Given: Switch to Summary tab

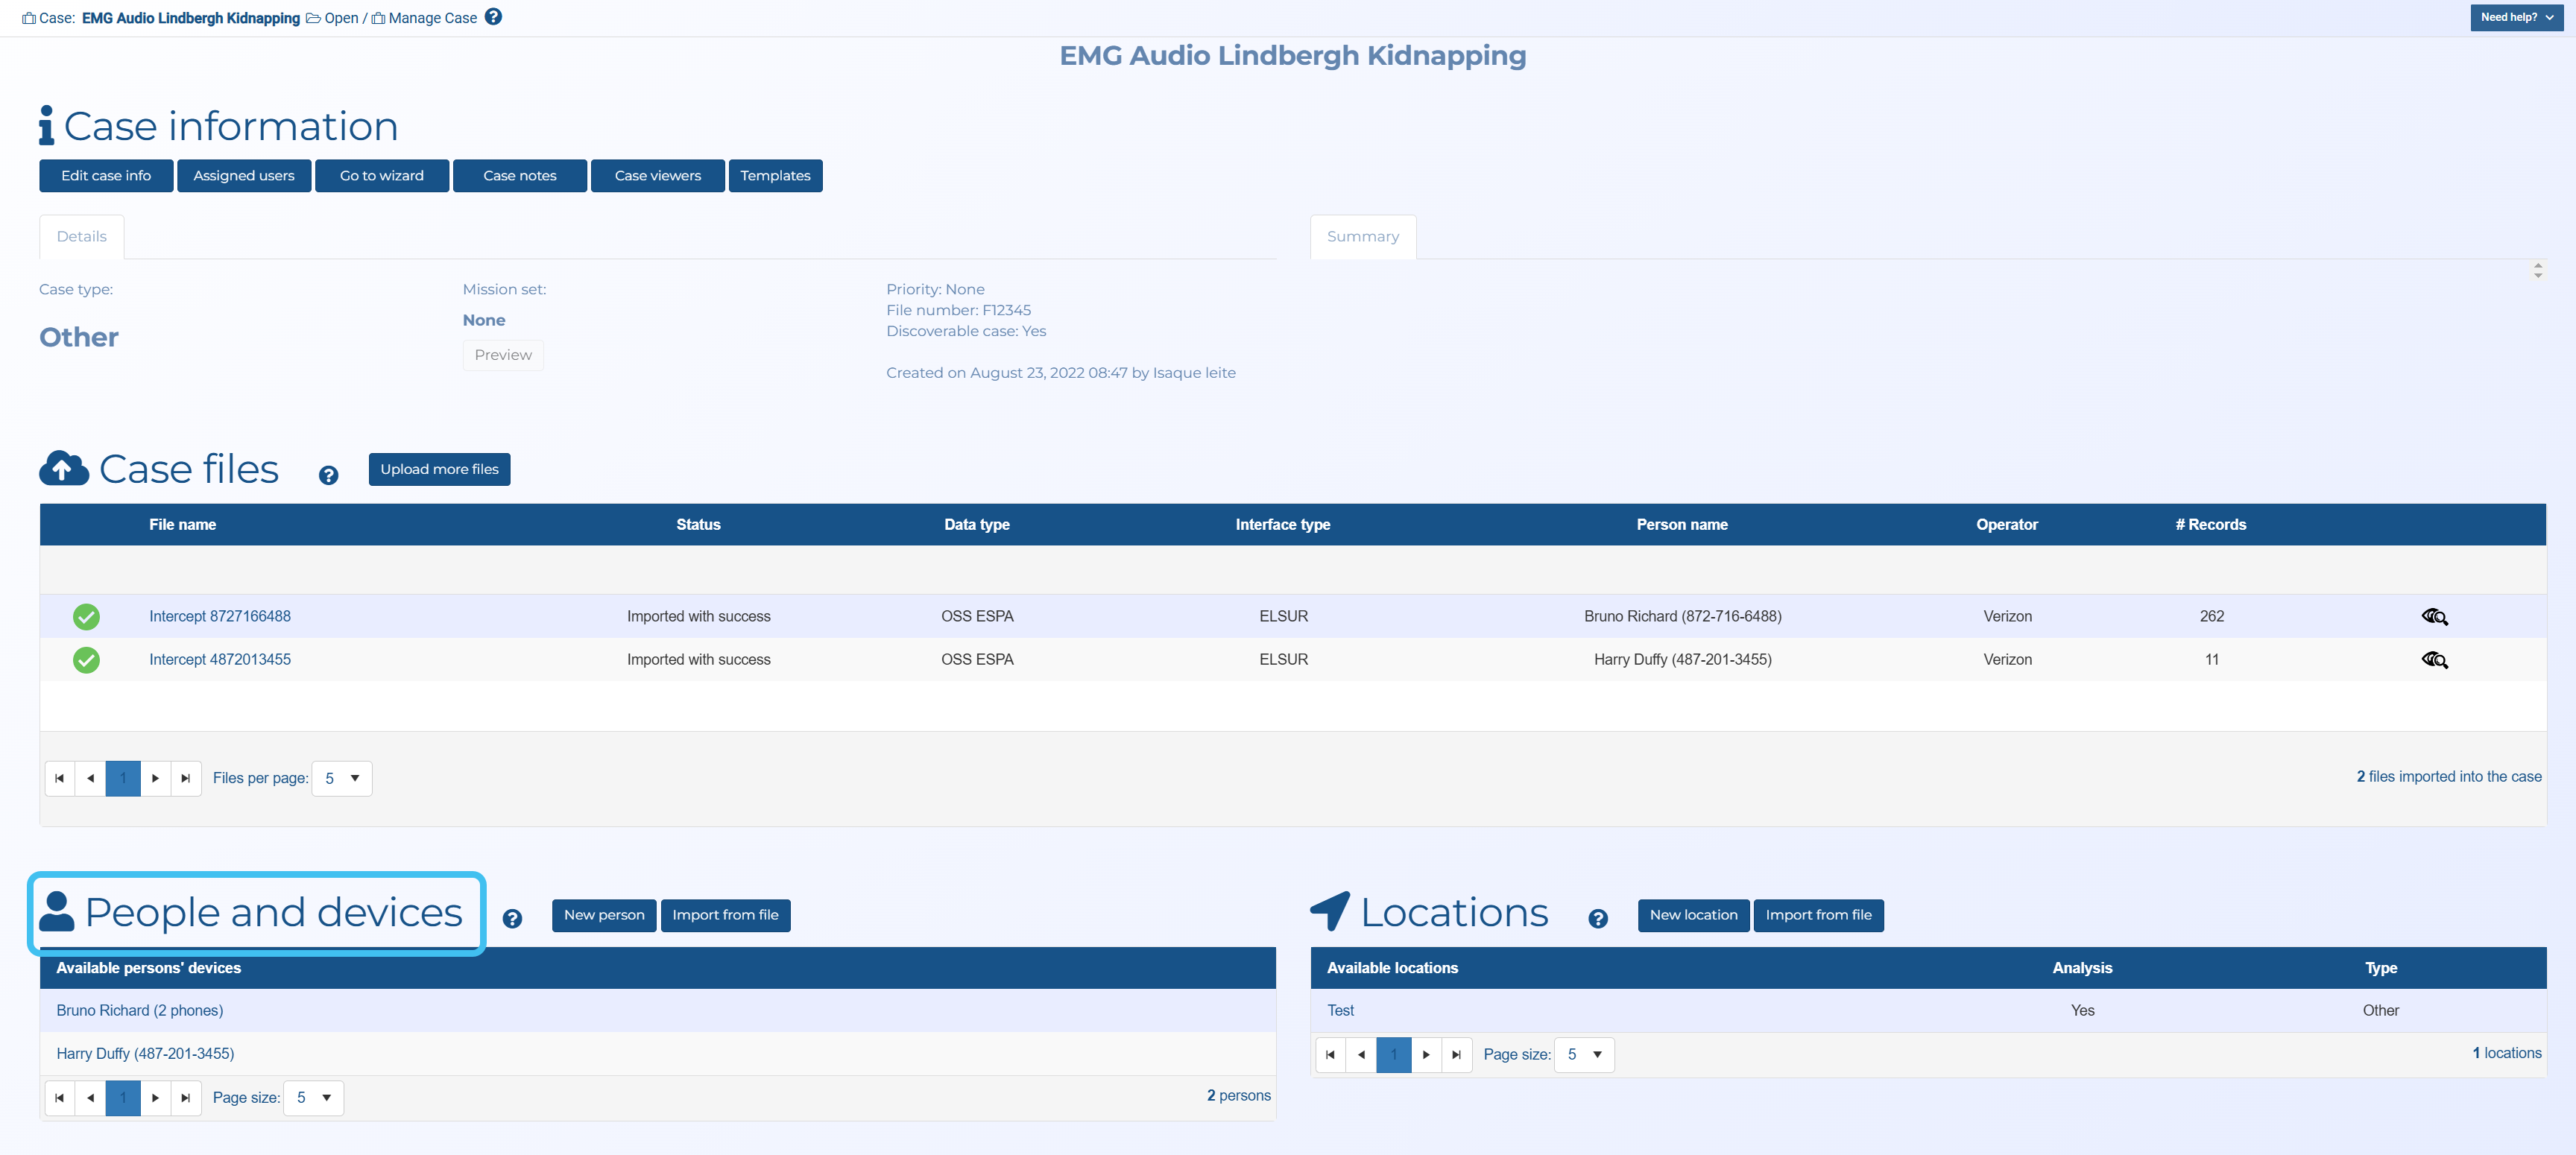Looking at the screenshot, I should (1362, 237).
